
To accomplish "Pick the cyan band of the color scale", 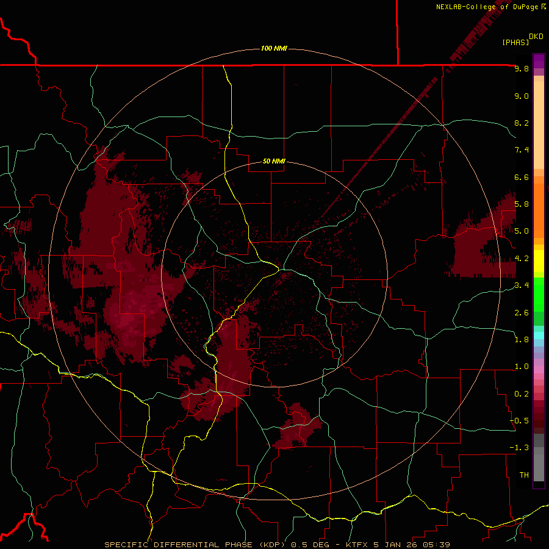I will 539,335.
